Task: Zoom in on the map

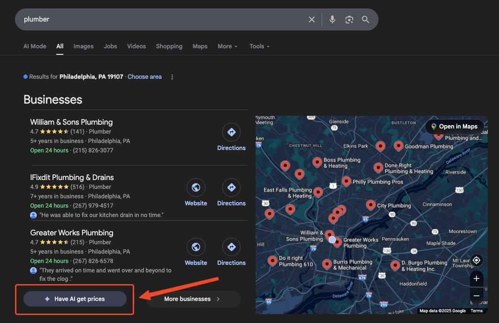Action: pos(476,279)
